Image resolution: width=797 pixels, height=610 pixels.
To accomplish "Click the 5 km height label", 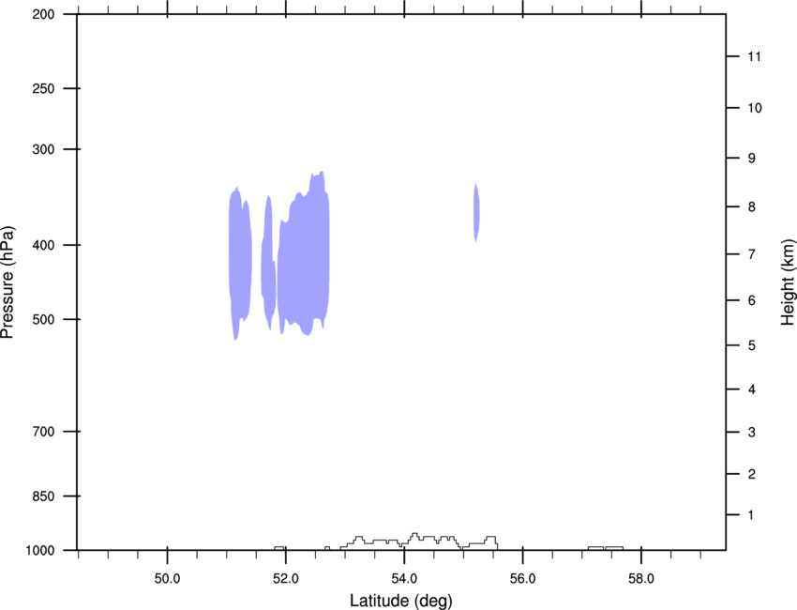I will 752,346.
